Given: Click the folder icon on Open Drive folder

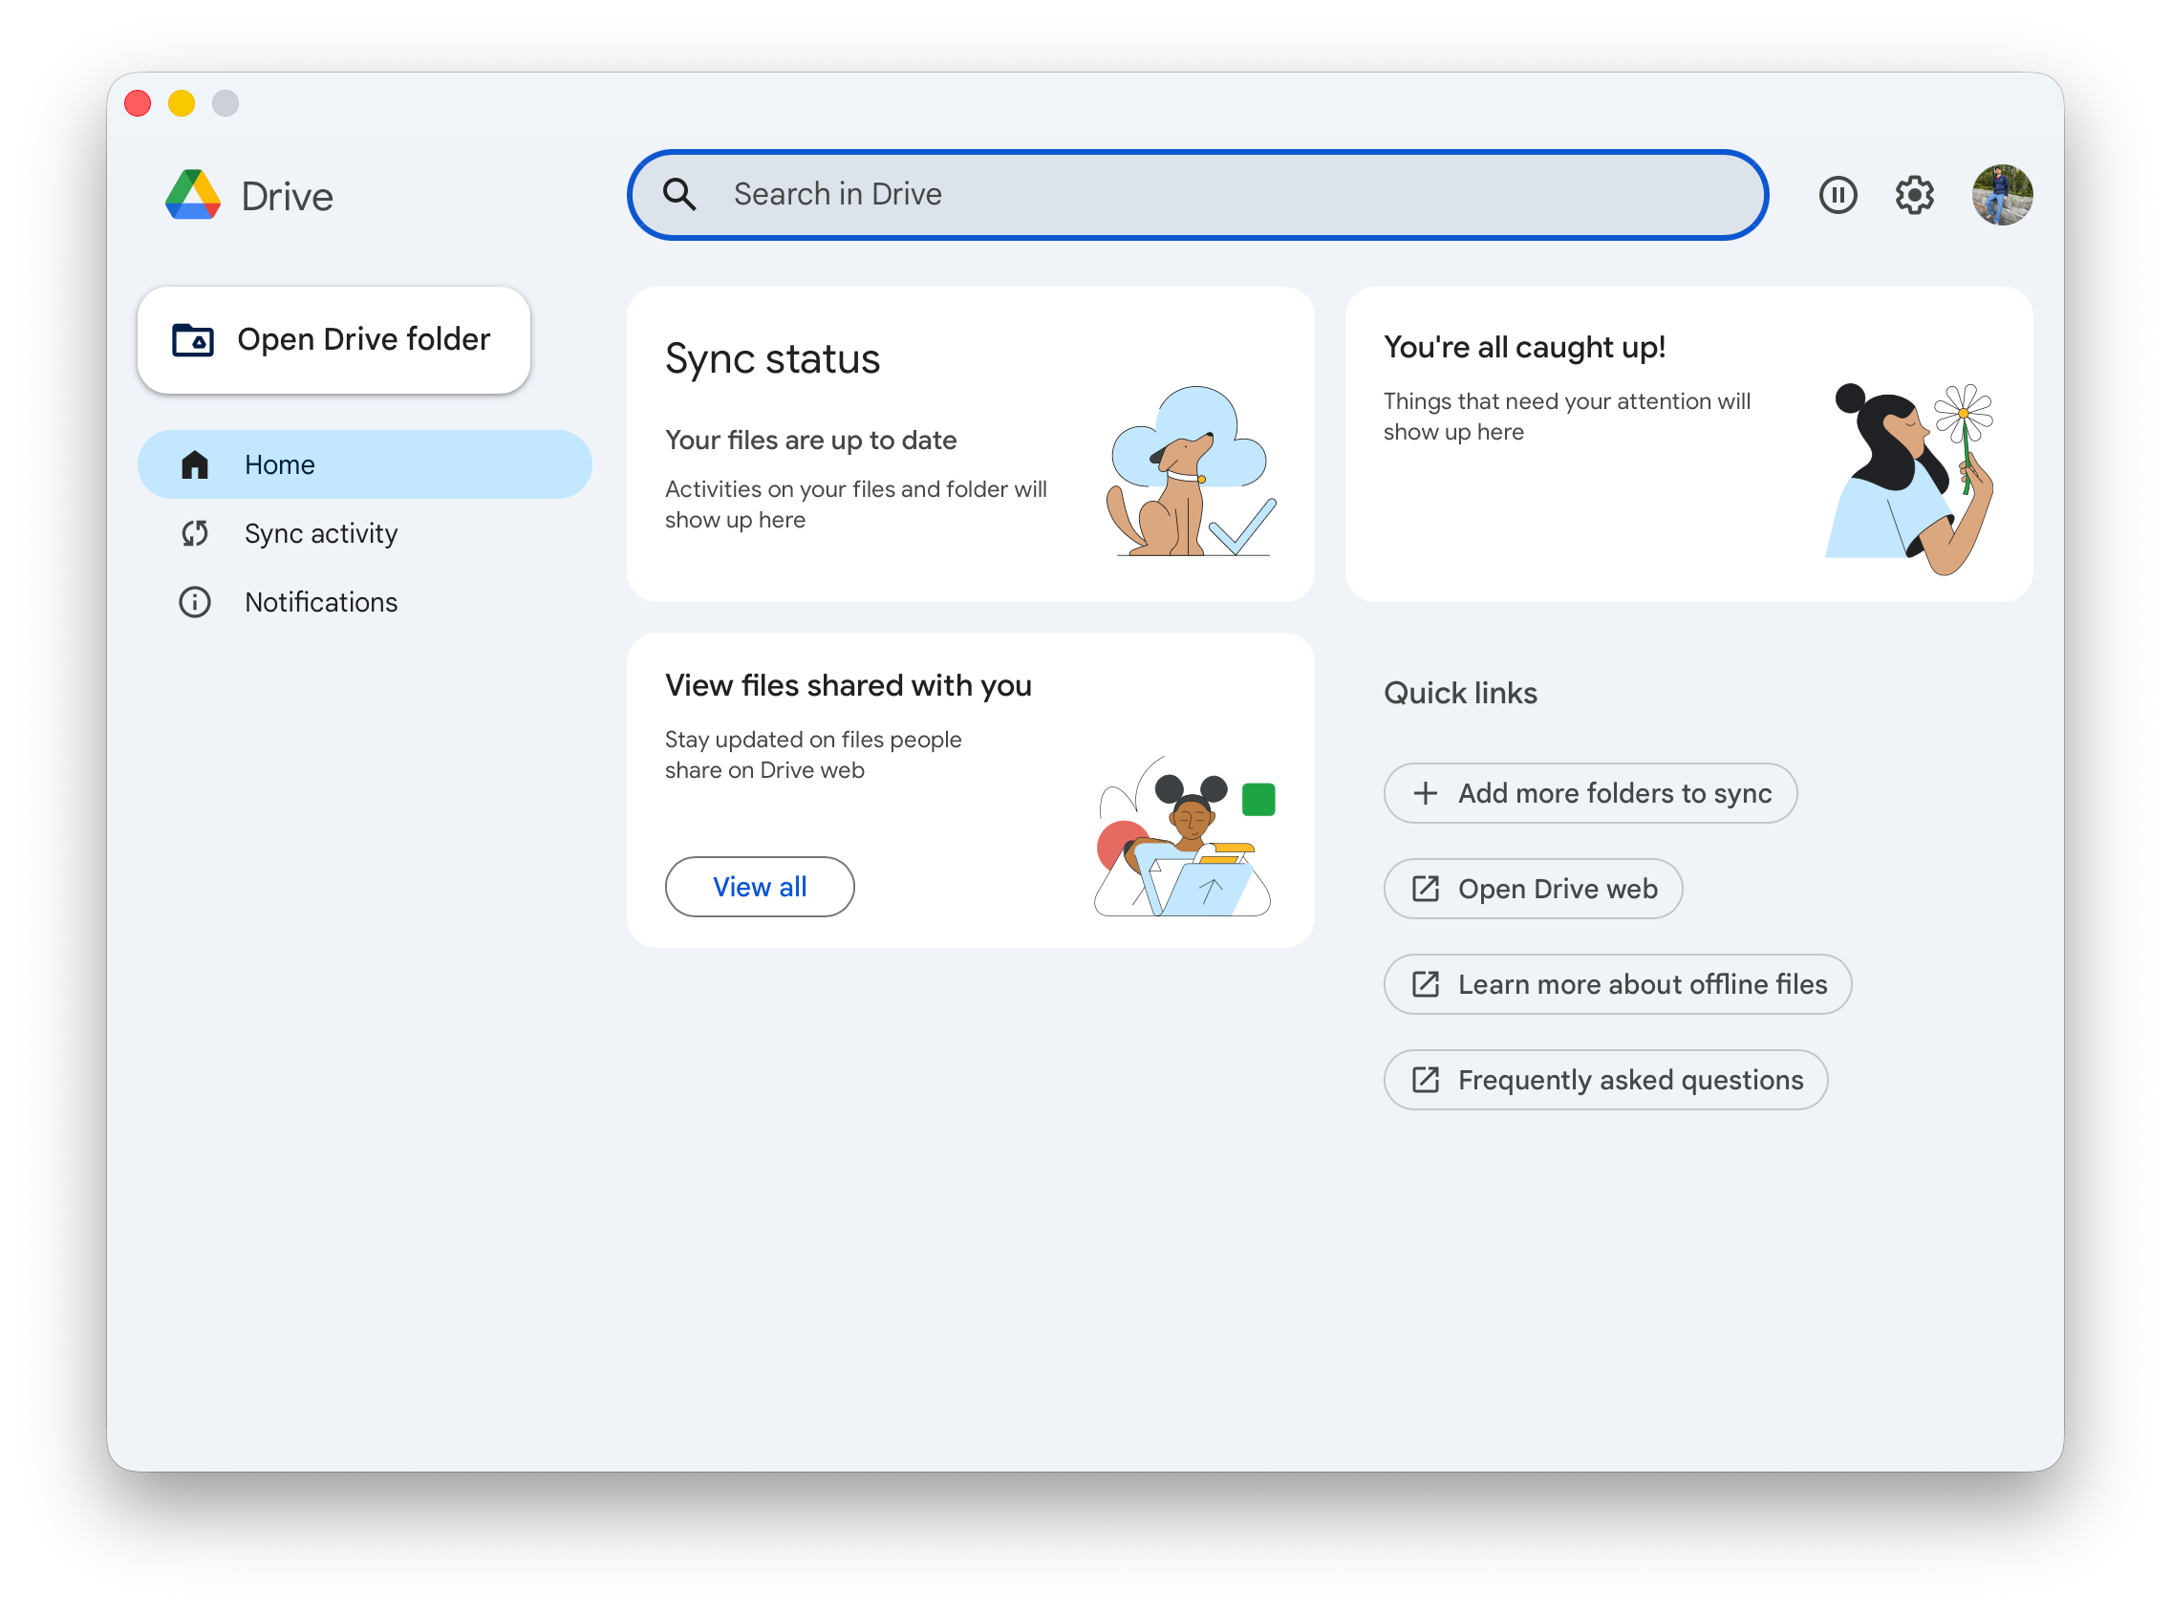Looking at the screenshot, I should [x=194, y=339].
